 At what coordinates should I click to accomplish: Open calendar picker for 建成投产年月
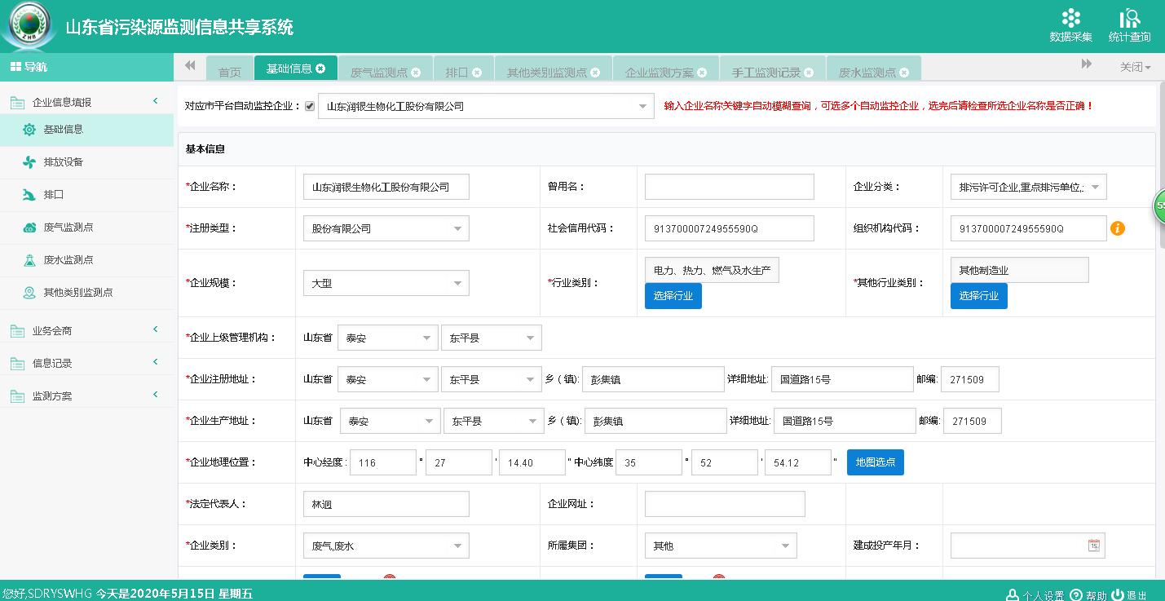point(1093,546)
